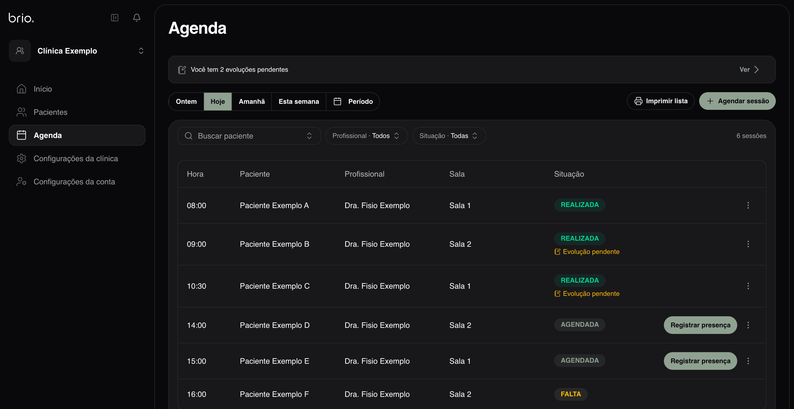Switch to the Amanhã tab
794x409 pixels.
click(251, 102)
